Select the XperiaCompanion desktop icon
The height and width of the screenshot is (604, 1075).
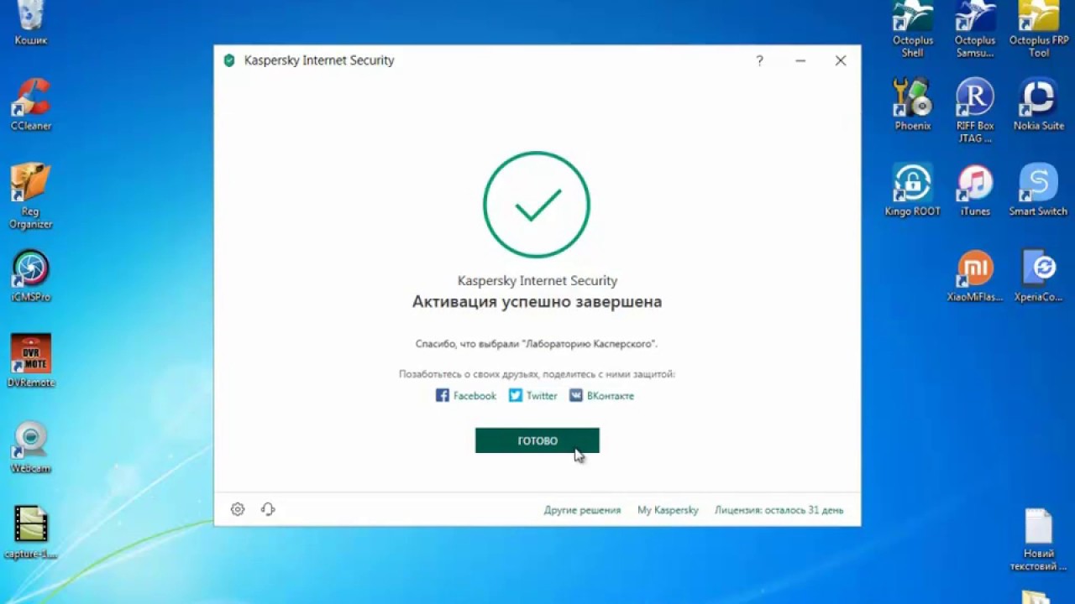point(1039,276)
